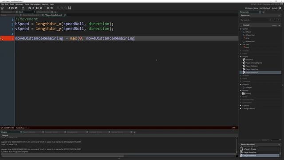Open the Recent Windows dropdown
The width and height of the screenshot is (284, 160).
pyautogui.click(x=279, y=144)
